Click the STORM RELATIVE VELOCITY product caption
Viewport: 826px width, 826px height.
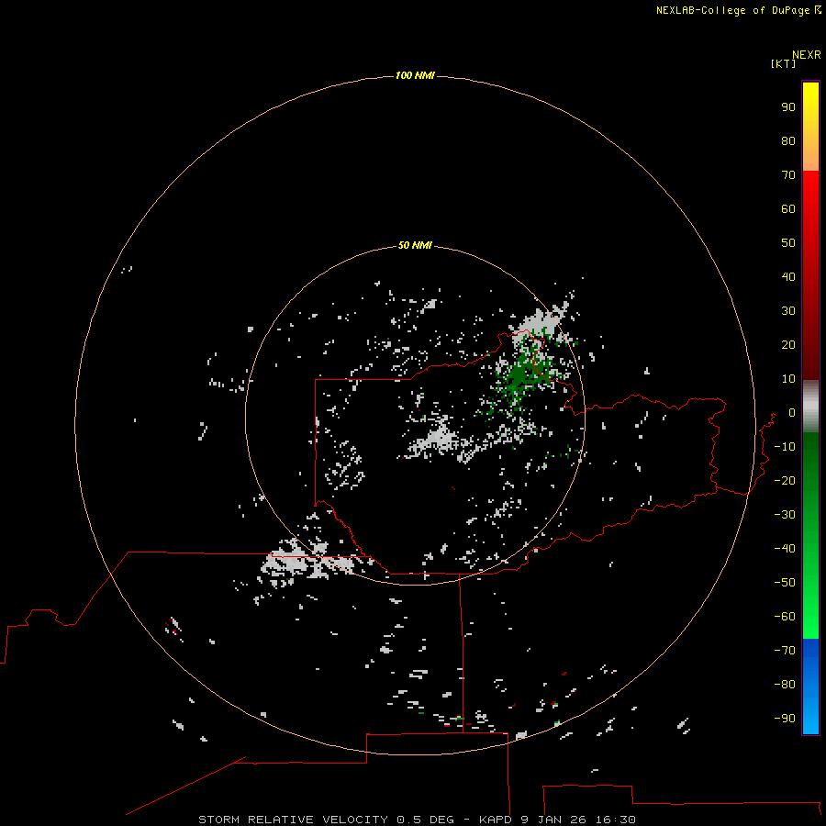pos(417,820)
